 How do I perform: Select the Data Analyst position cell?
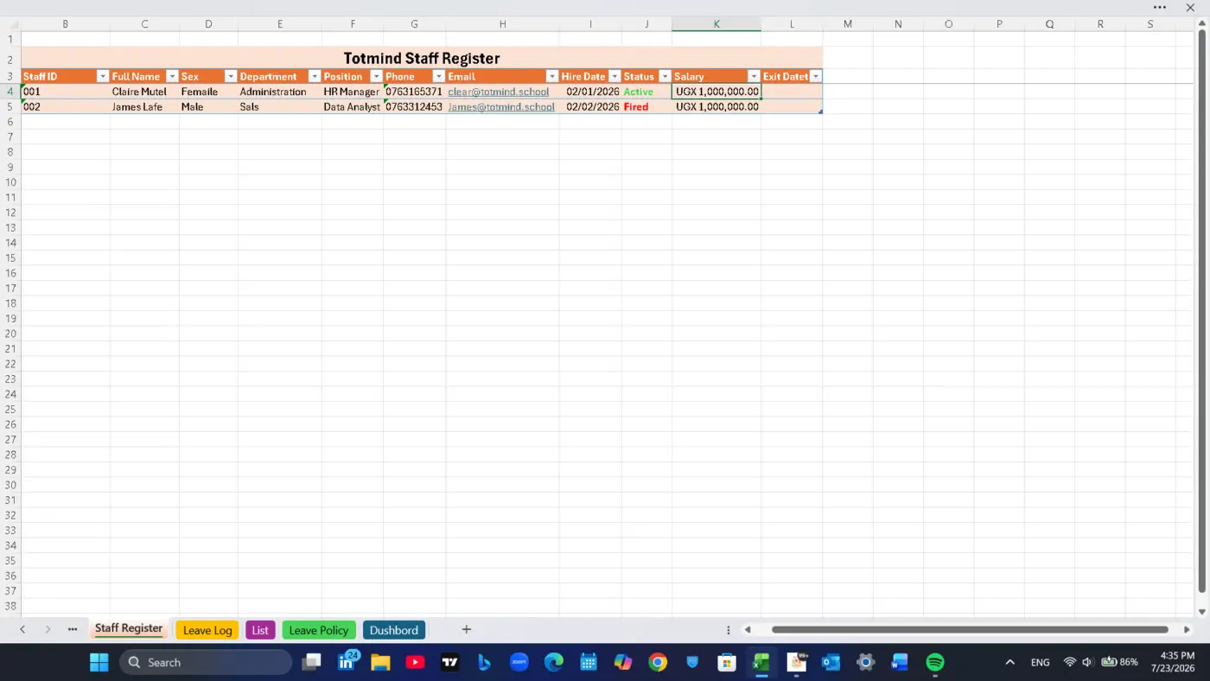(x=353, y=107)
